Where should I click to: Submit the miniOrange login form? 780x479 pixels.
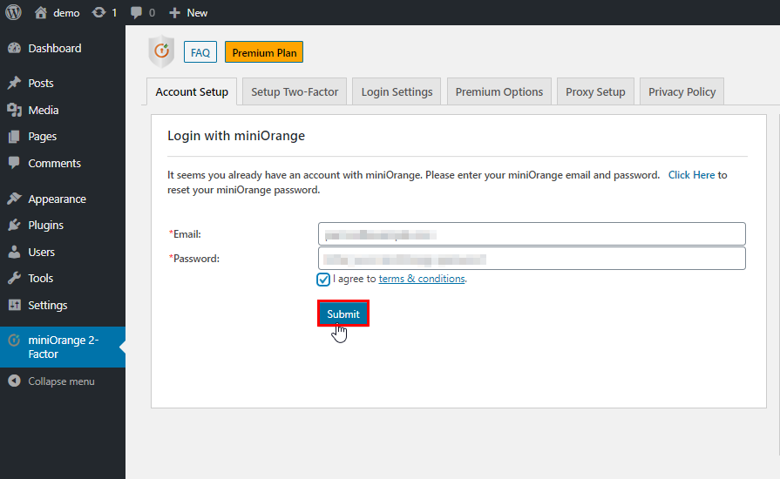343,314
